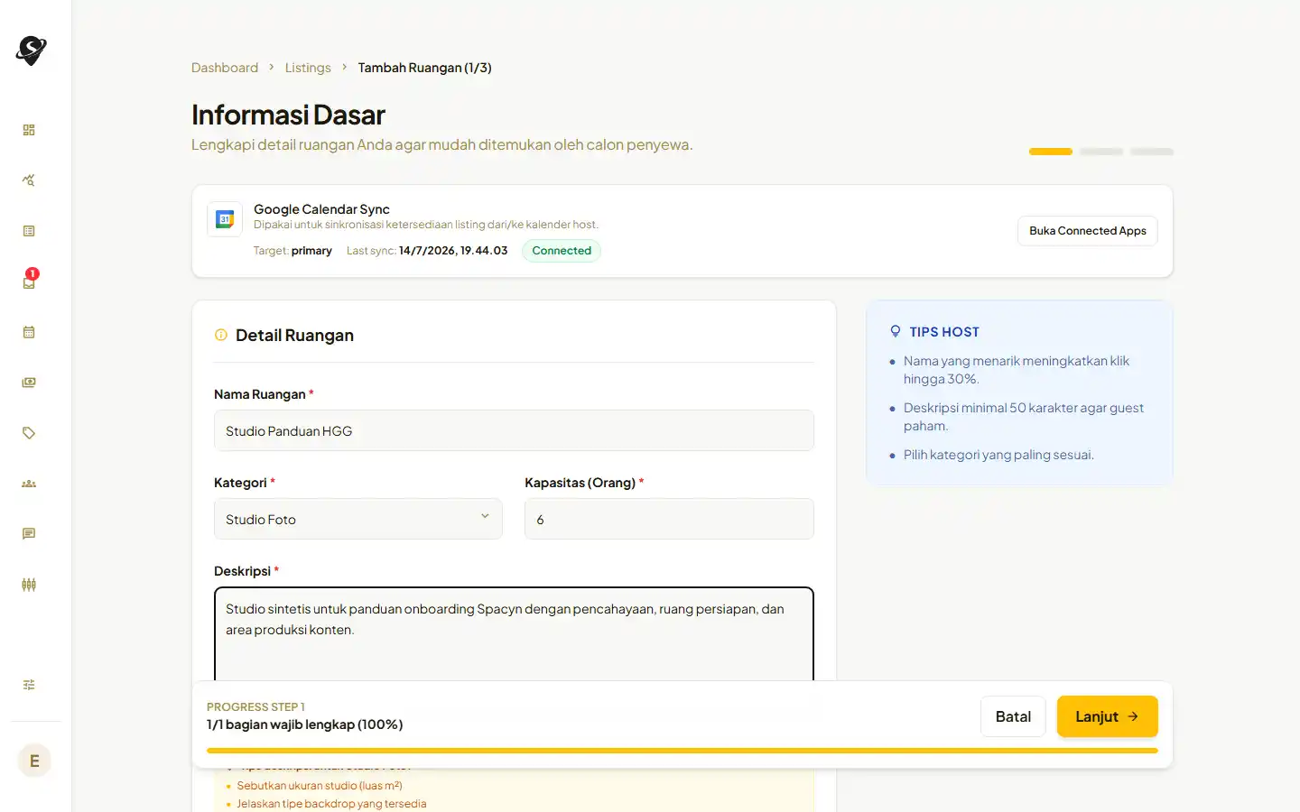The image size is (1300, 812).
Task: Click tip Pilih kategori yang paling sesuai
Action: click(x=998, y=455)
